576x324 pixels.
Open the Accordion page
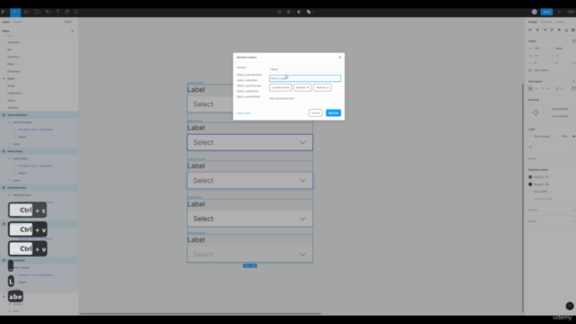(x=13, y=42)
